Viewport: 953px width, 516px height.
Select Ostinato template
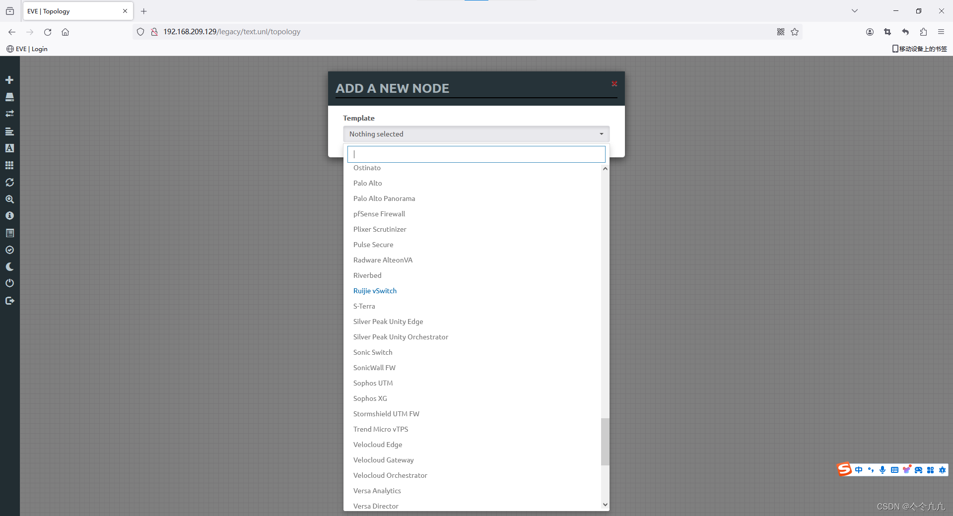472,168
